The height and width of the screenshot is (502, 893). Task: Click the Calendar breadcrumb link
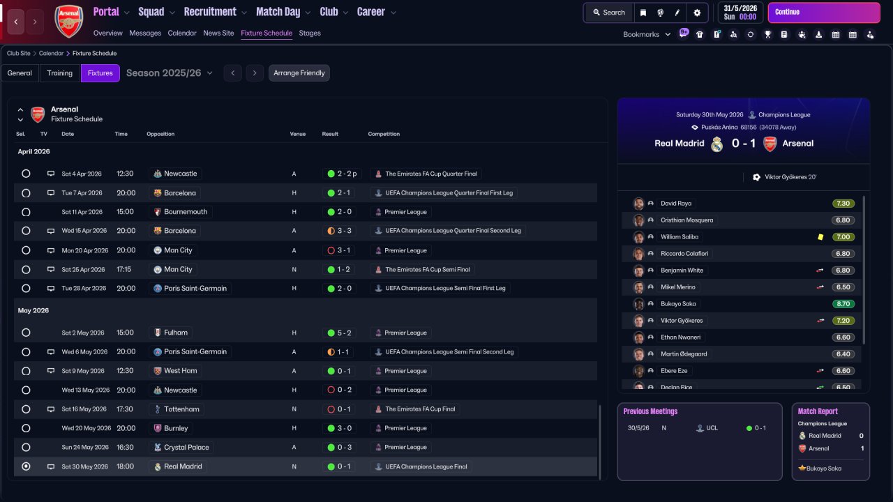point(51,53)
